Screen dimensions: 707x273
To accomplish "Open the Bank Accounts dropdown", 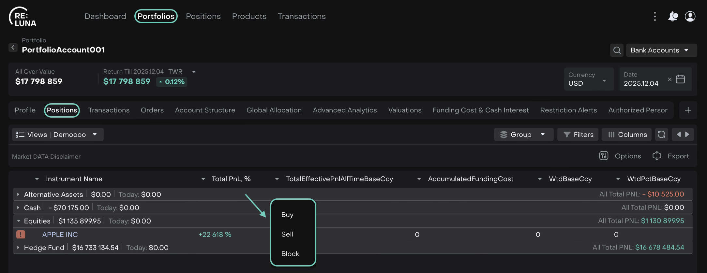I will (x=661, y=50).
